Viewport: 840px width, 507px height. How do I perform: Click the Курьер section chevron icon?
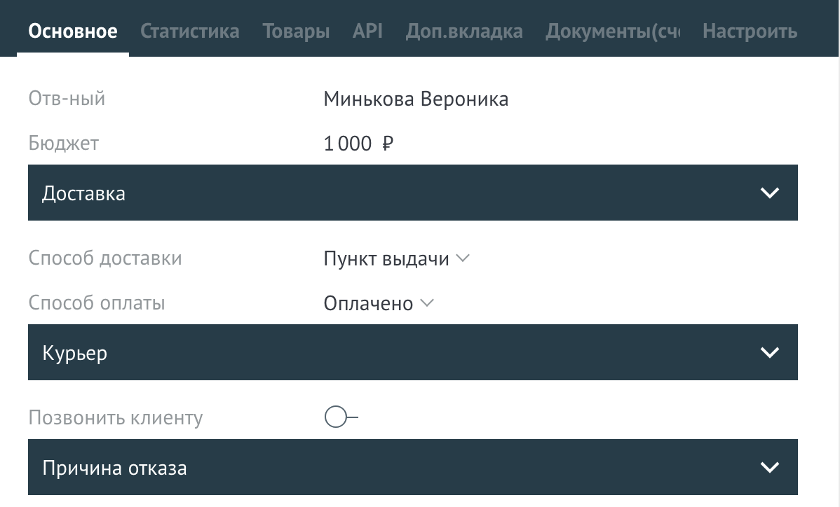point(769,352)
